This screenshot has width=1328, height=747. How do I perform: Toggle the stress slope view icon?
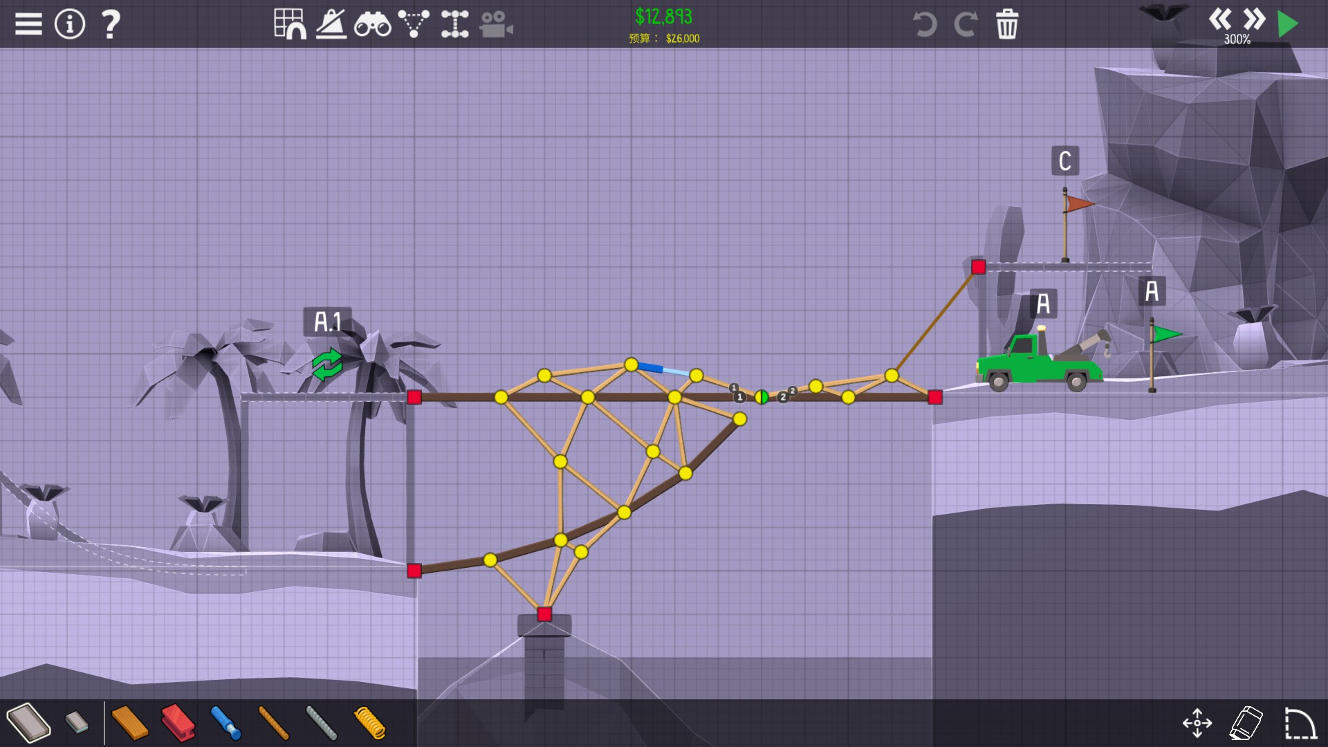coord(331,24)
